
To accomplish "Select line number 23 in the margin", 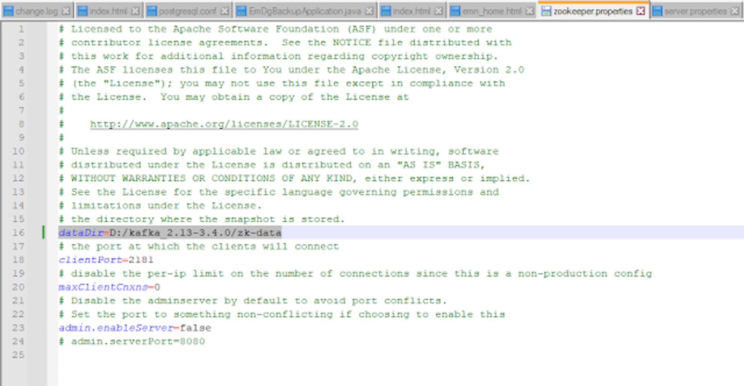I will point(18,328).
